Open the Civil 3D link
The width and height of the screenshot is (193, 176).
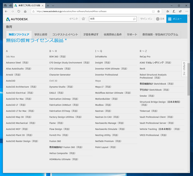tap(53, 81)
